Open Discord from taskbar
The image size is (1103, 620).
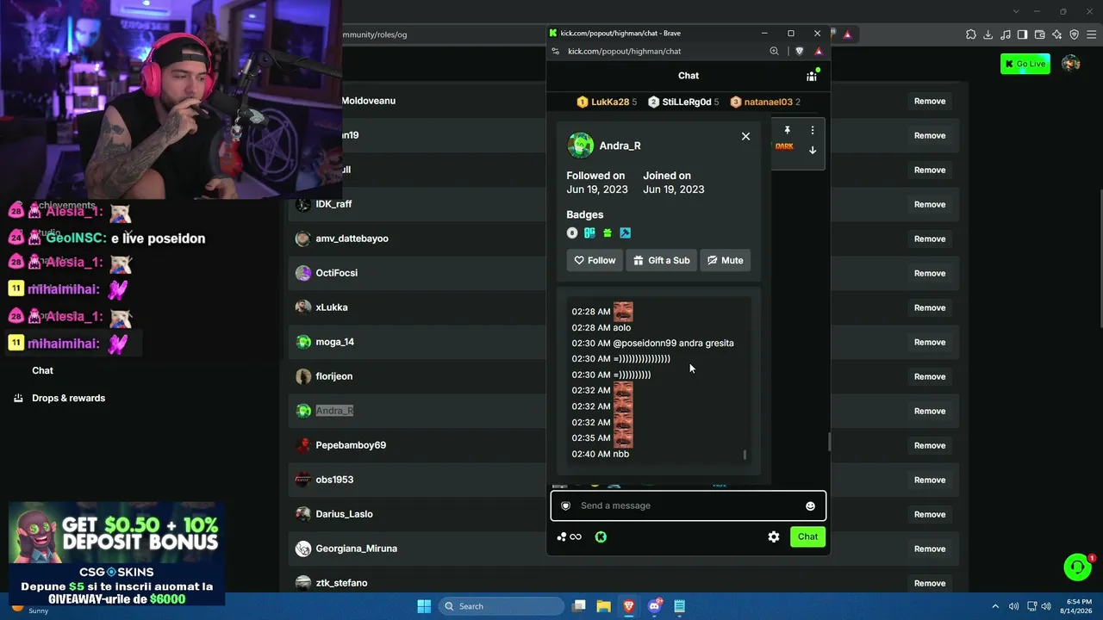654,606
